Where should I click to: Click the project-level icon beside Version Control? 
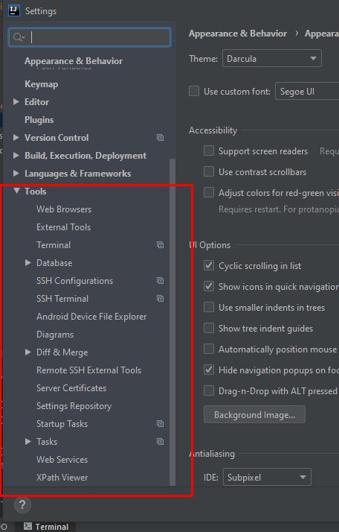coord(160,137)
